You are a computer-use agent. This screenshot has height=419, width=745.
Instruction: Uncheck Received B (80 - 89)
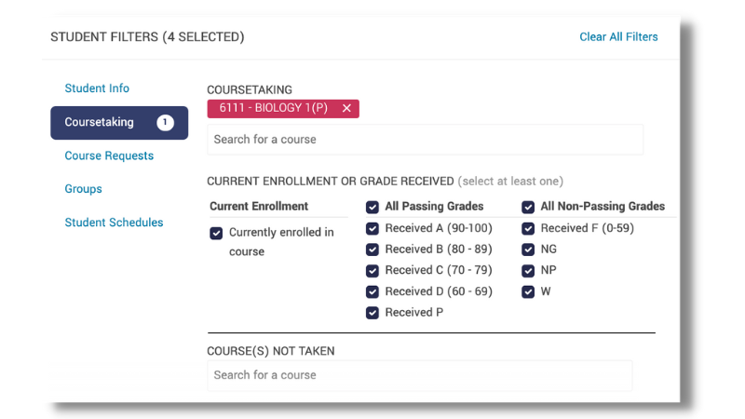372,250
